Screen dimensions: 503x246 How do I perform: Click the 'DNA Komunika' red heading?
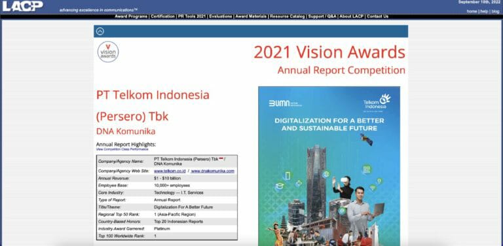point(126,132)
